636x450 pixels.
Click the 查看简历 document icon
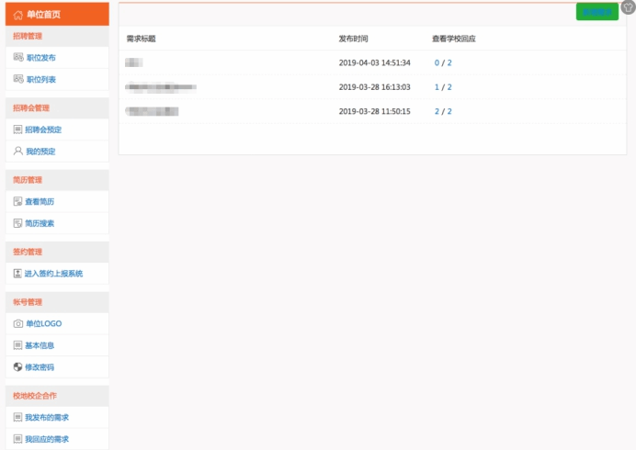point(17,201)
